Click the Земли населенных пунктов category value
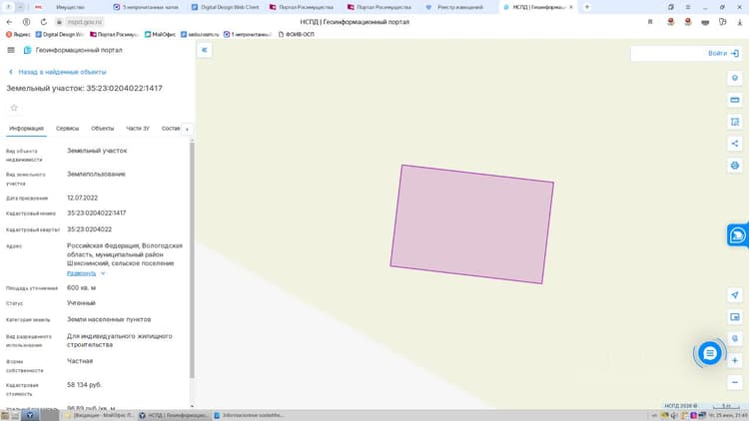The image size is (749, 421). point(109,319)
